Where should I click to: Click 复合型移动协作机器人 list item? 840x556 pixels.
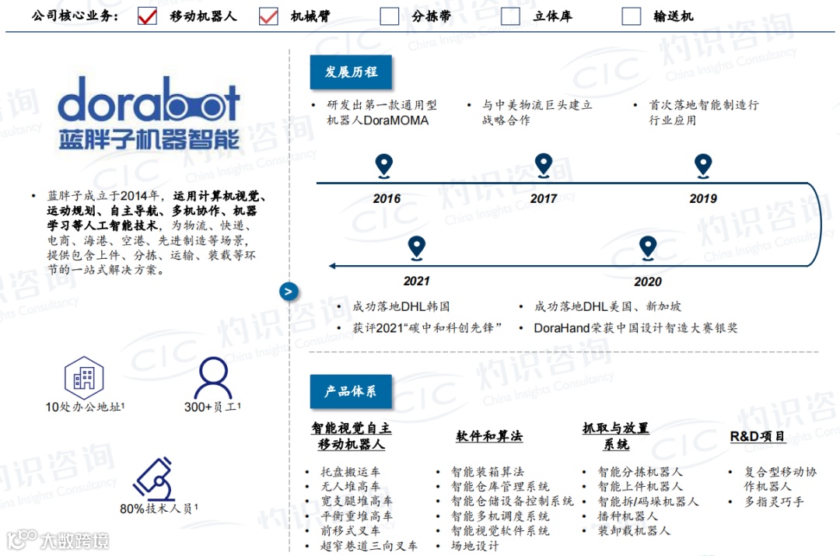[x=781, y=479]
